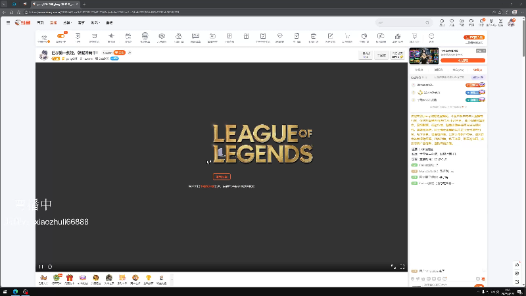Click the shopping cart icon in the streamer toolbar
This screenshot has width=526, height=296.
pos(347,36)
